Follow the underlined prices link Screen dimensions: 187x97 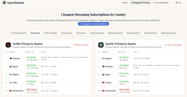62,20
